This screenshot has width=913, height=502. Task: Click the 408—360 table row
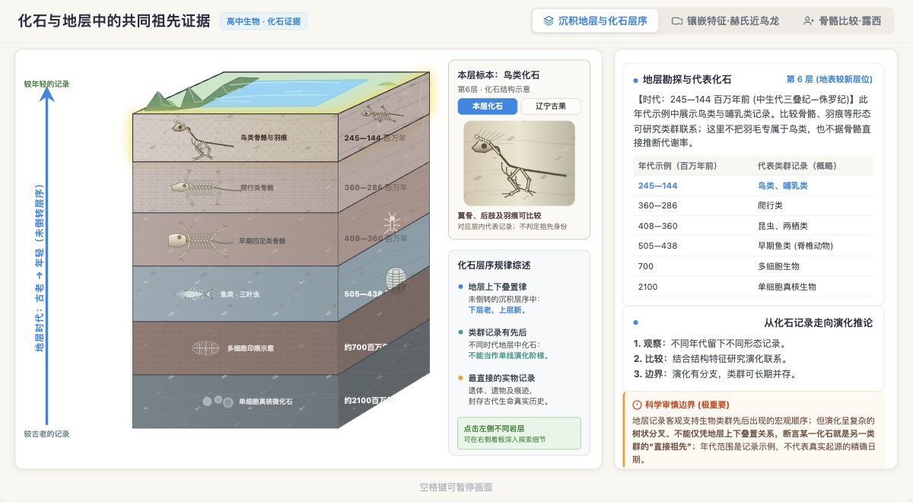[752, 226]
